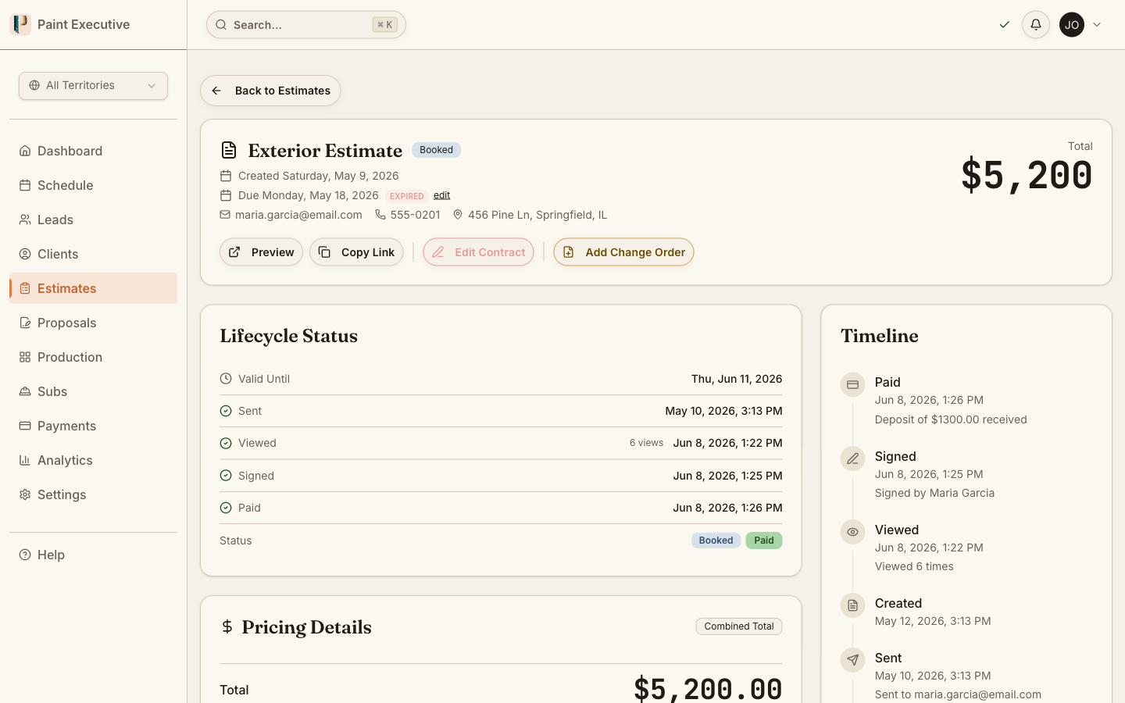Open Clients in sidebar
Image resolution: width=1125 pixels, height=703 pixels.
(x=93, y=254)
